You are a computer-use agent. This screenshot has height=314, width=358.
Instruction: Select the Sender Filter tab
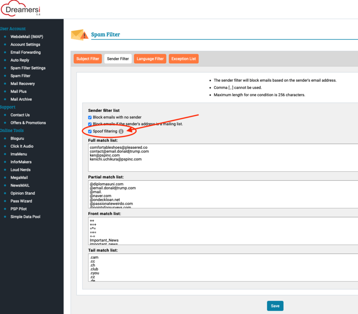tap(118, 59)
